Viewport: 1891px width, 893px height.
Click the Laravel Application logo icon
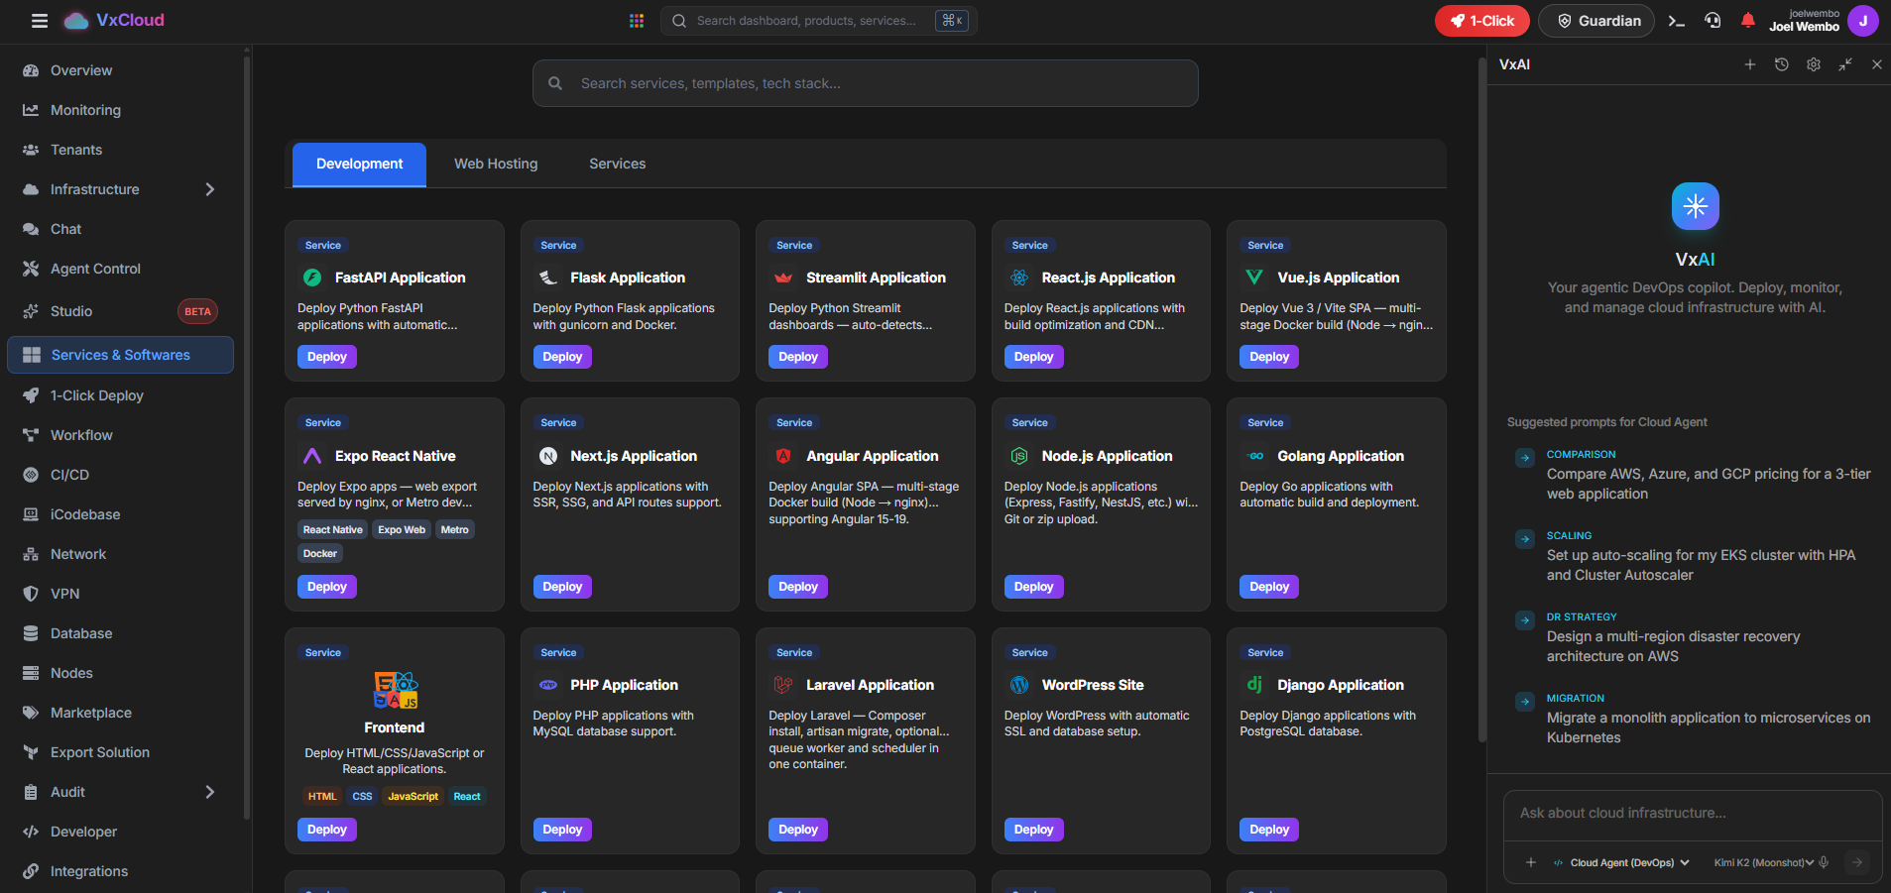783,685
